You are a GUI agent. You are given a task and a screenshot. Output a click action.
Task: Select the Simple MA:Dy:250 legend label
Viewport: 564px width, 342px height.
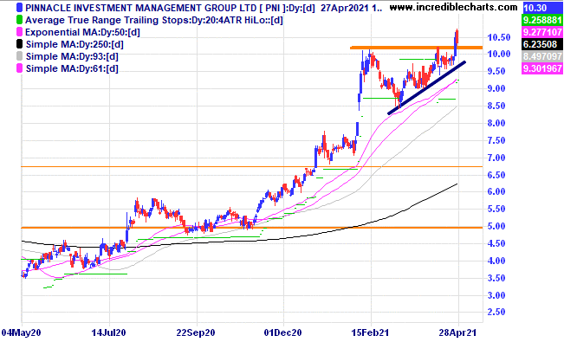pos(75,45)
